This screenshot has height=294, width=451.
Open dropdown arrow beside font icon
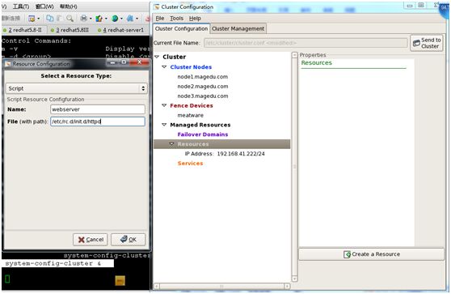[x=137, y=19]
